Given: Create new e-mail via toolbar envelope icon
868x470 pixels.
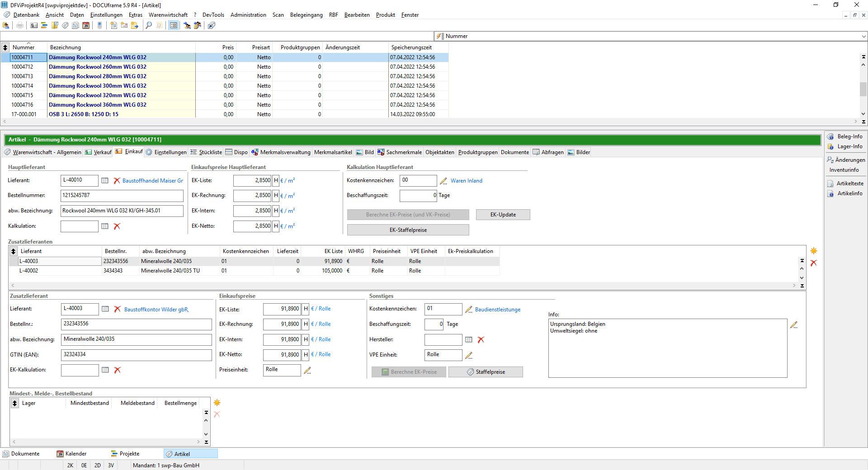Looking at the screenshot, I should tap(124, 26).
